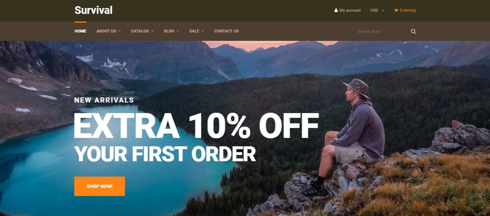
Task: View the 0 item(s) cart link
Action: pos(408,10)
